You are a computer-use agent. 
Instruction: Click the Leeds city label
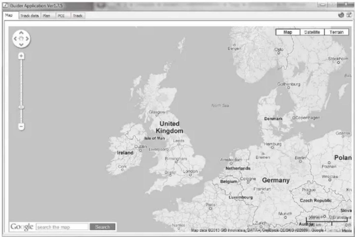(179, 141)
